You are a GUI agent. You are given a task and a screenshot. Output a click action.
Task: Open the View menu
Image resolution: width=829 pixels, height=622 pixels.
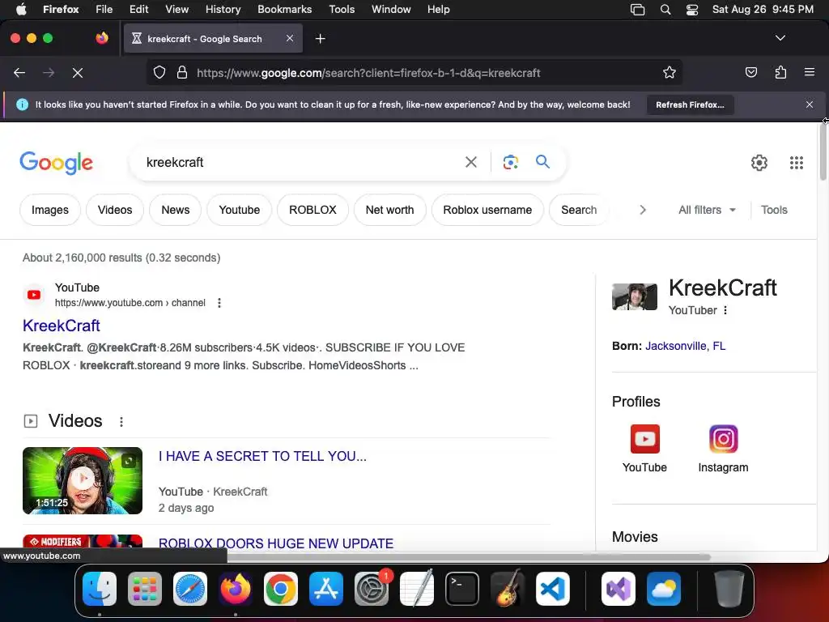[x=176, y=10]
